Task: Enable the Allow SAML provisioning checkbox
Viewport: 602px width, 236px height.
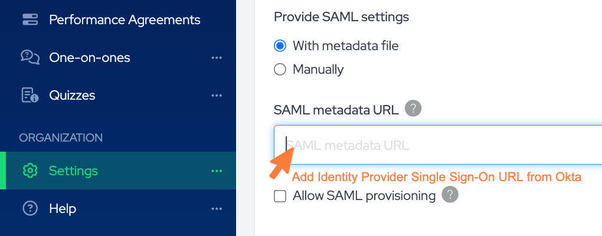Action: [x=280, y=196]
